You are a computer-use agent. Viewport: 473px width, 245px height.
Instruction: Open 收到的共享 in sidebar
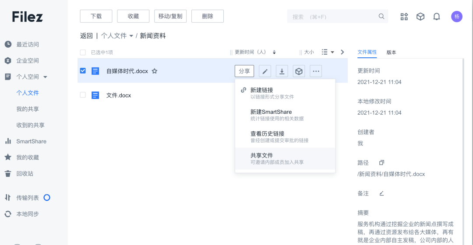tap(31, 125)
